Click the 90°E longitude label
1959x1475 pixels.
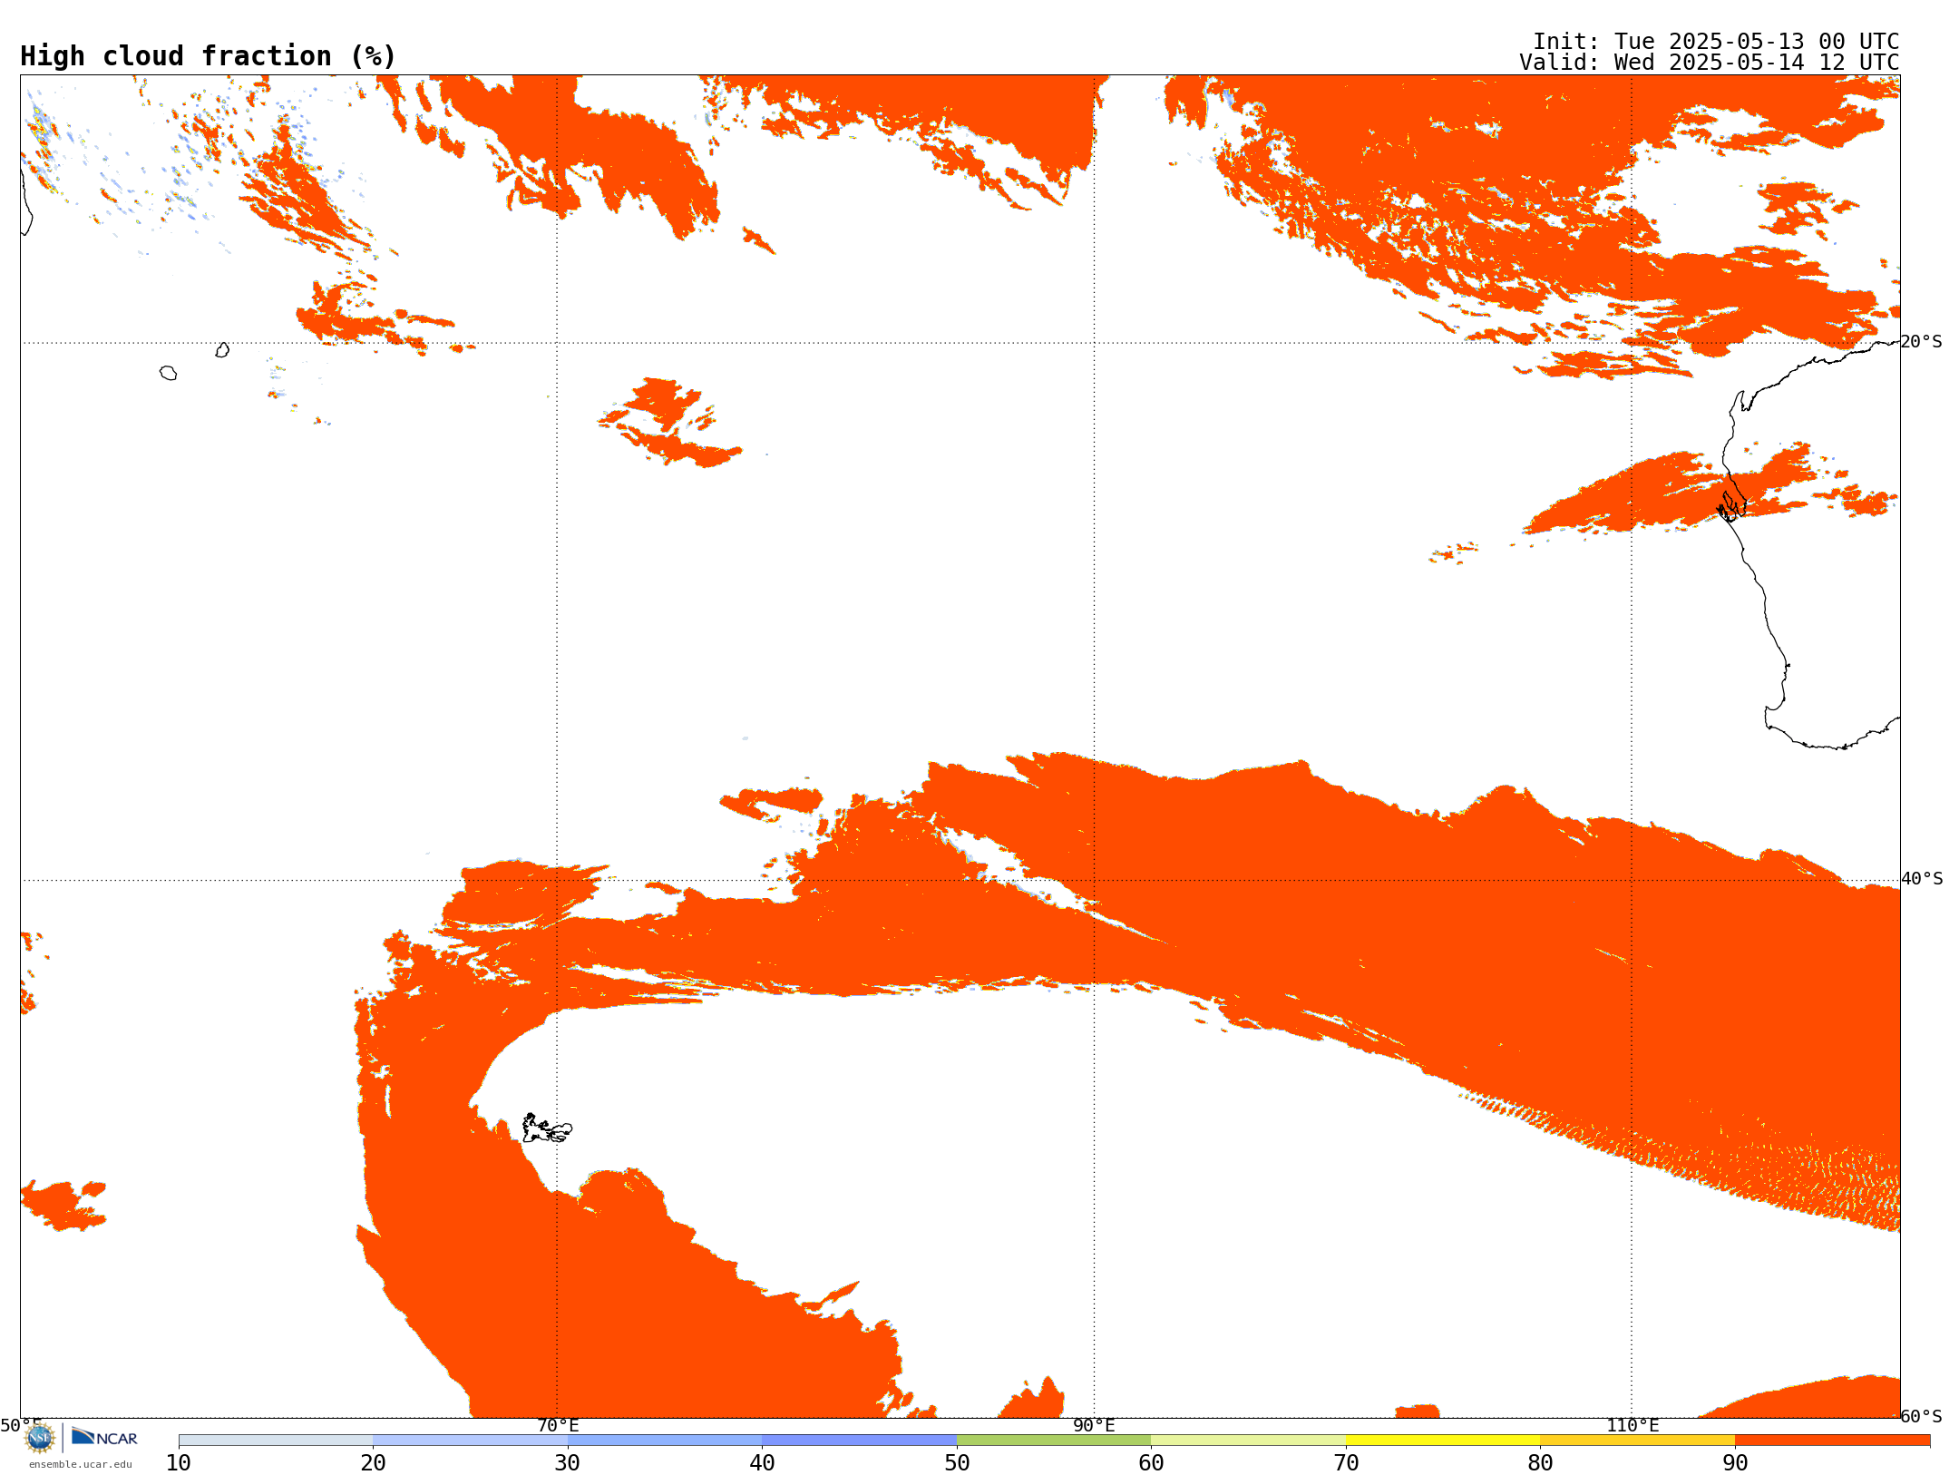tap(1094, 1426)
